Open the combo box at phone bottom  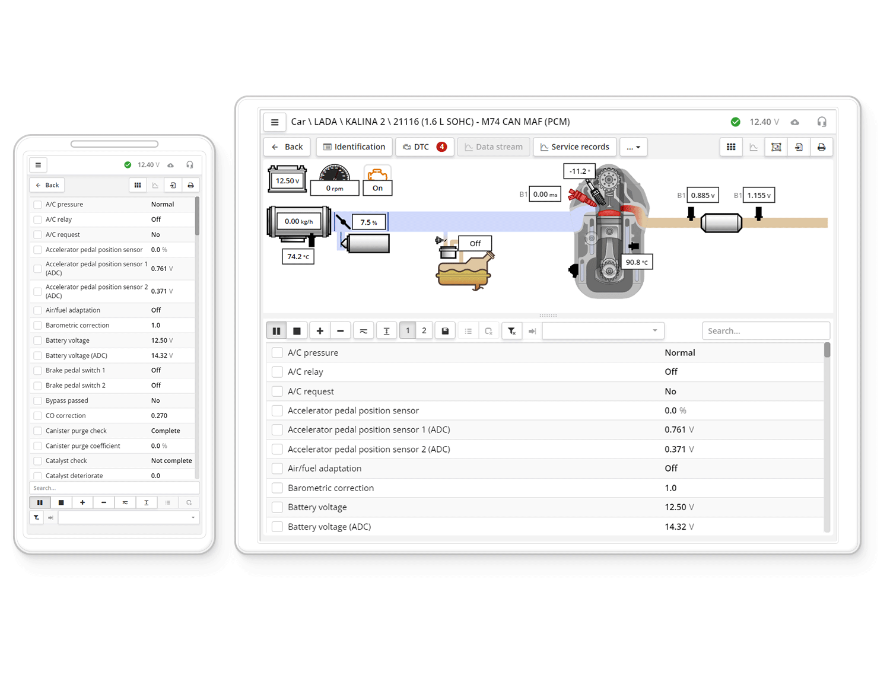pos(129,518)
